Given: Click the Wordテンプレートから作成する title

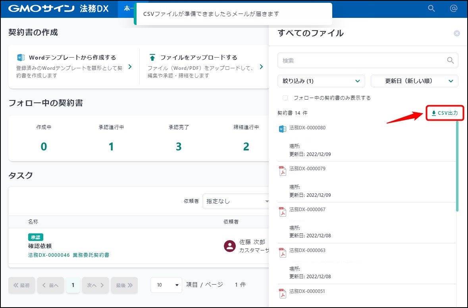Looking at the screenshot, I should (73, 57).
